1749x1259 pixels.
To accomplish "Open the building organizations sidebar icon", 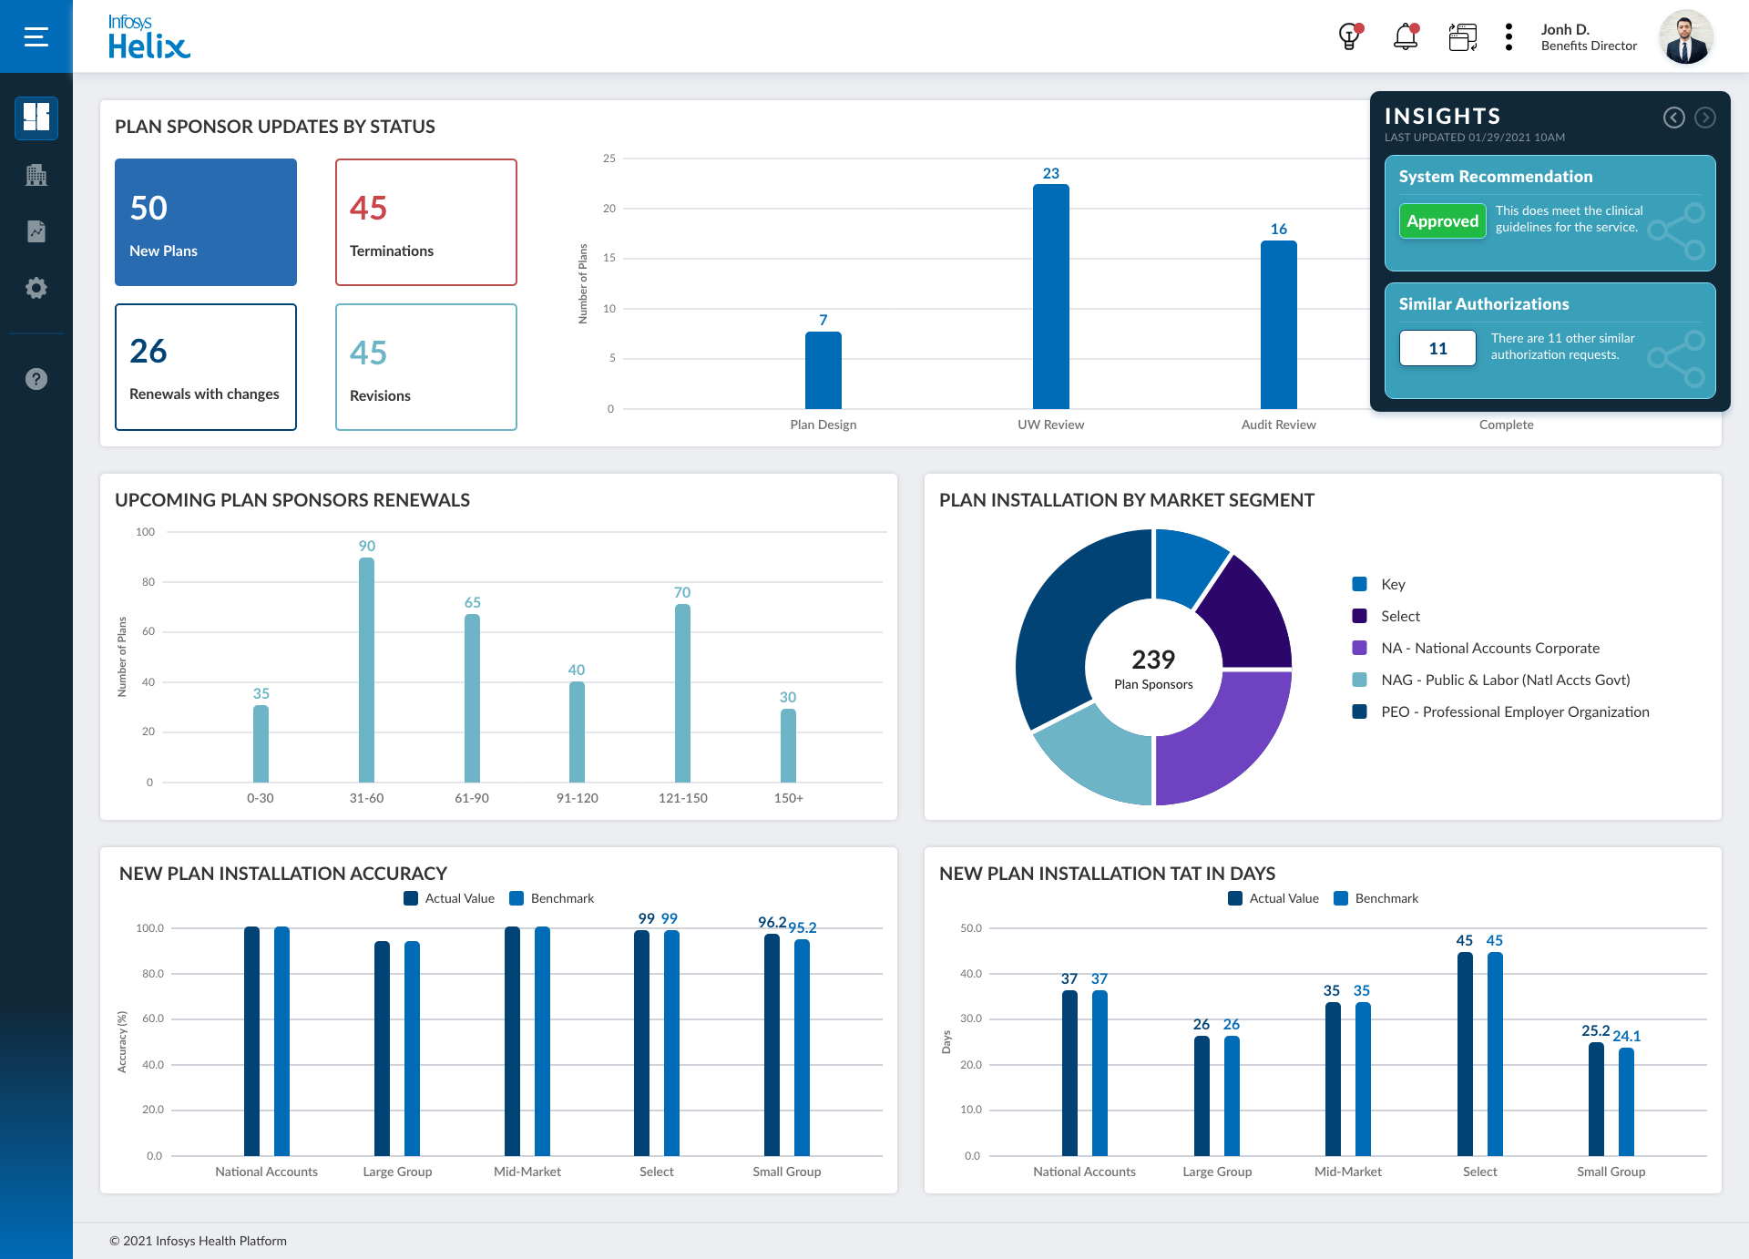I will [36, 175].
